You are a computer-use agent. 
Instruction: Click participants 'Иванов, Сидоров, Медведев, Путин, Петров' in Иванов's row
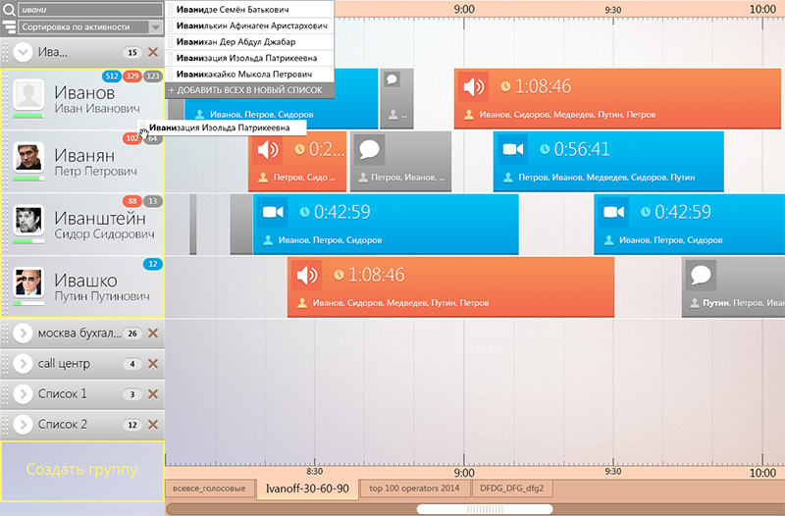[567, 115]
